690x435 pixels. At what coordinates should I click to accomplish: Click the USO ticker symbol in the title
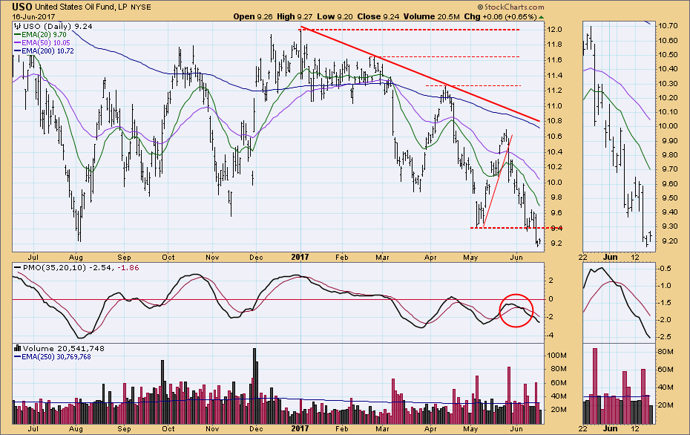(x=22, y=7)
